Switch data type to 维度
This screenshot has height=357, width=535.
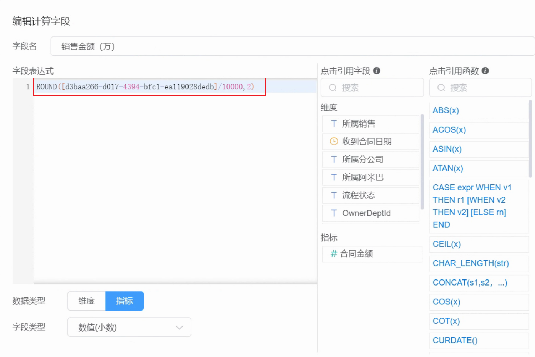coord(87,301)
